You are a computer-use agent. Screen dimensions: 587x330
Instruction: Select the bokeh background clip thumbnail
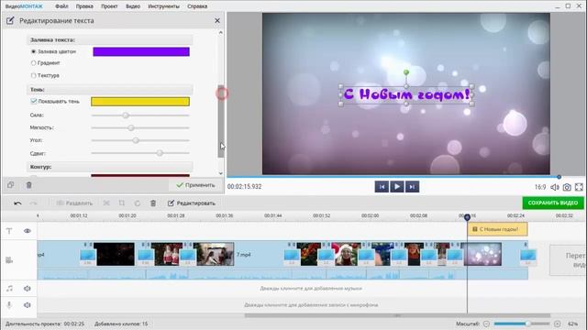(x=482, y=254)
